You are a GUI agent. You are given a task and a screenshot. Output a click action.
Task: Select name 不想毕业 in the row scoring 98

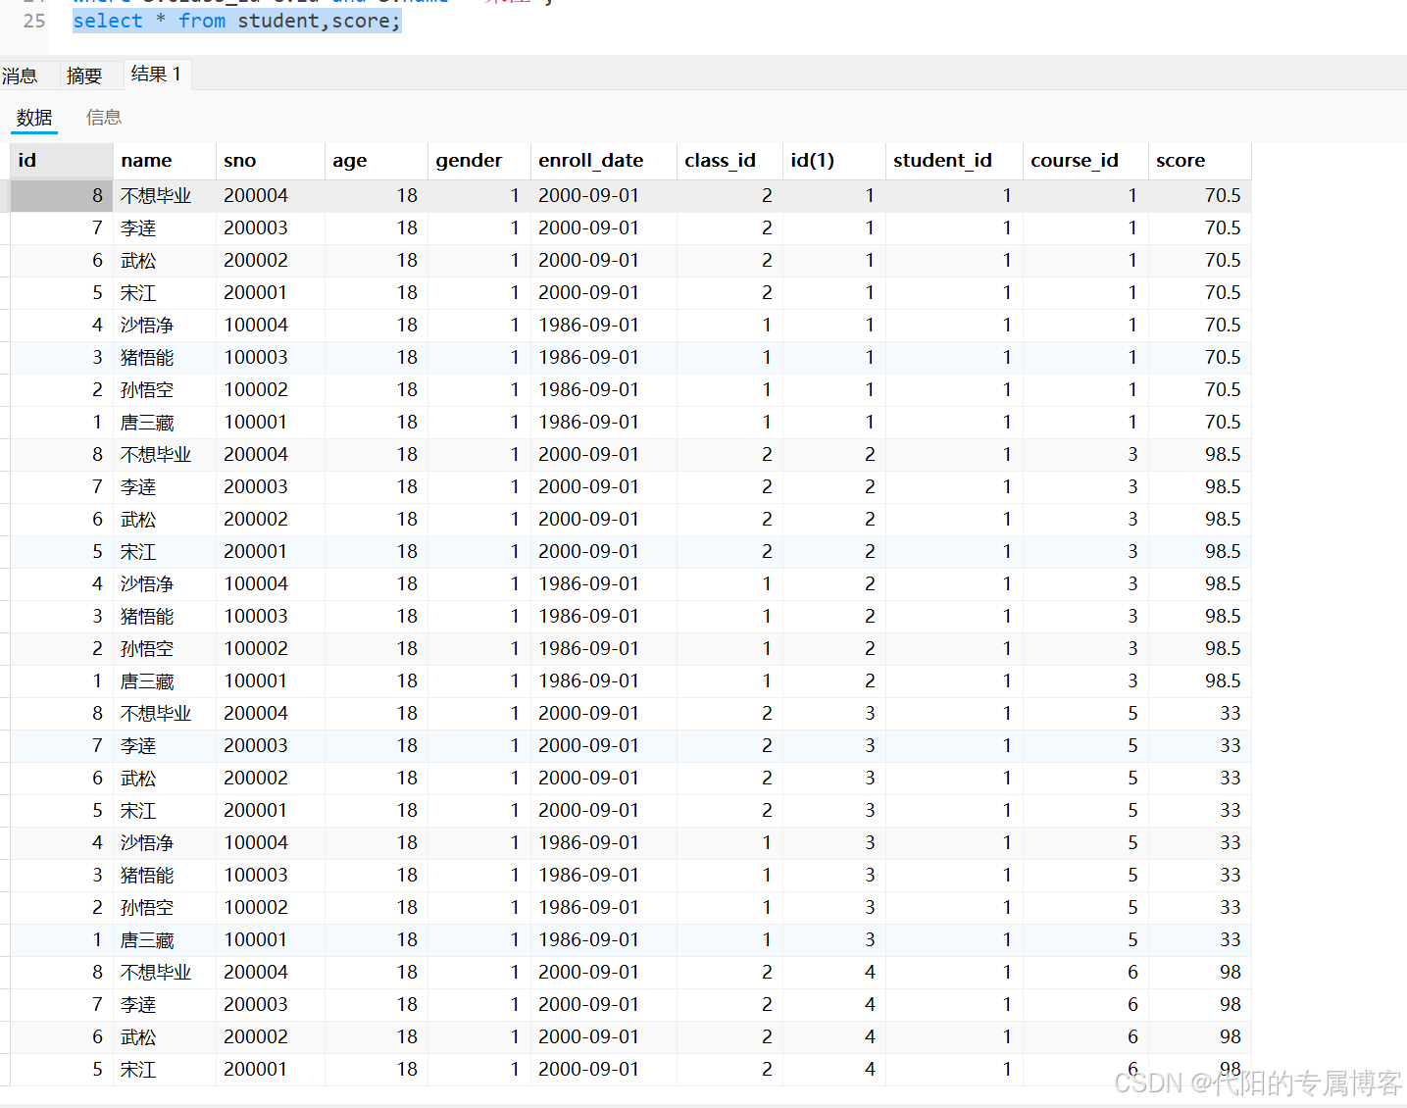tap(156, 973)
